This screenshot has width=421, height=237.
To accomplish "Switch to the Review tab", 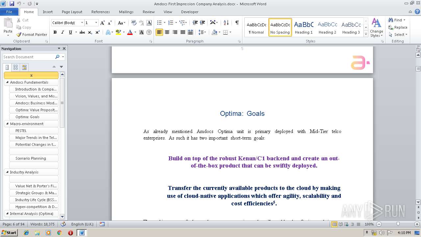I will click(149, 12).
